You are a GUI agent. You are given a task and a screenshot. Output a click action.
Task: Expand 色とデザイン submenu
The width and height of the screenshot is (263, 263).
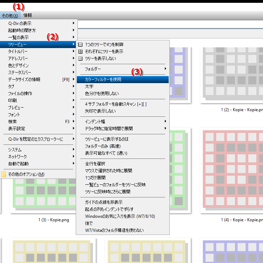click(x=38, y=66)
